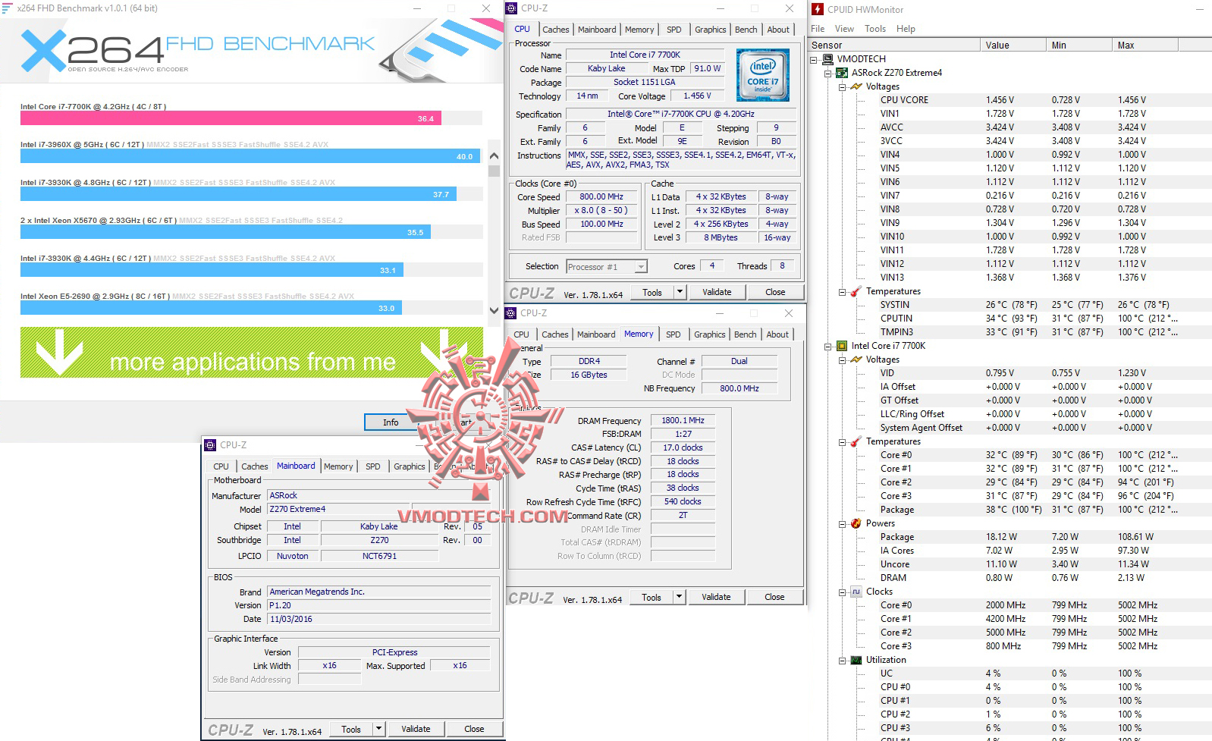
Task: Collapse the Intel Core i7 7700K node
Action: click(x=828, y=346)
